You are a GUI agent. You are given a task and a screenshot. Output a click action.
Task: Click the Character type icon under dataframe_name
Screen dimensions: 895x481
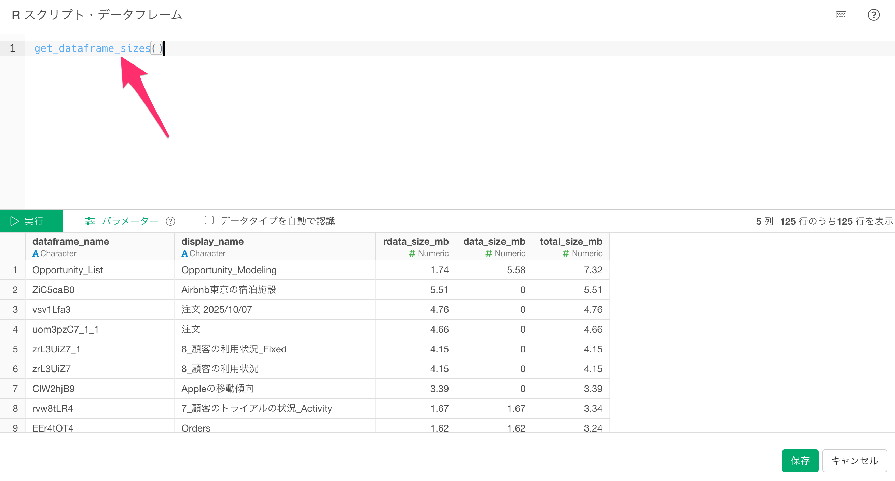tap(36, 253)
